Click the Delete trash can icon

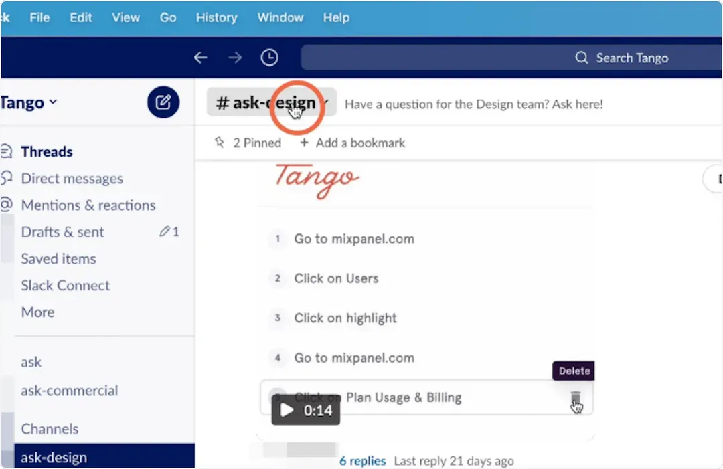click(576, 397)
